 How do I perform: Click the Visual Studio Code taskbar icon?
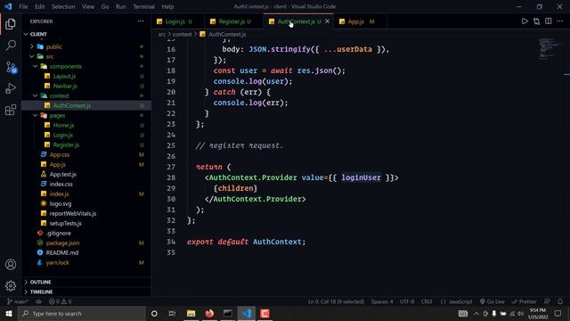click(247, 313)
